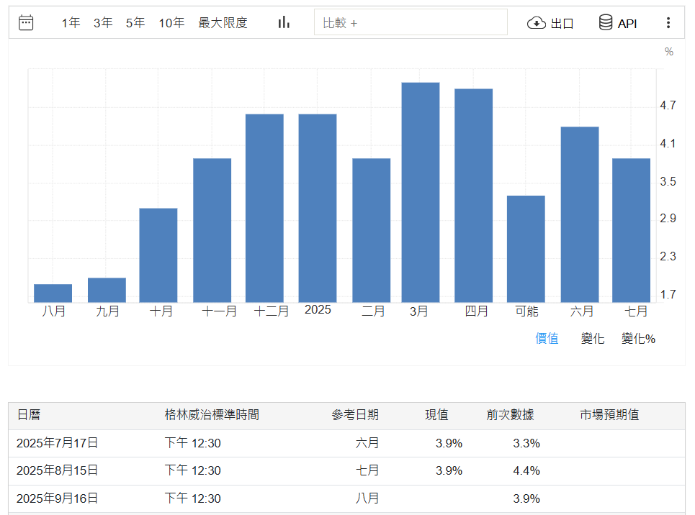Select the 3年 time range
The image size is (695, 515).
pyautogui.click(x=103, y=22)
